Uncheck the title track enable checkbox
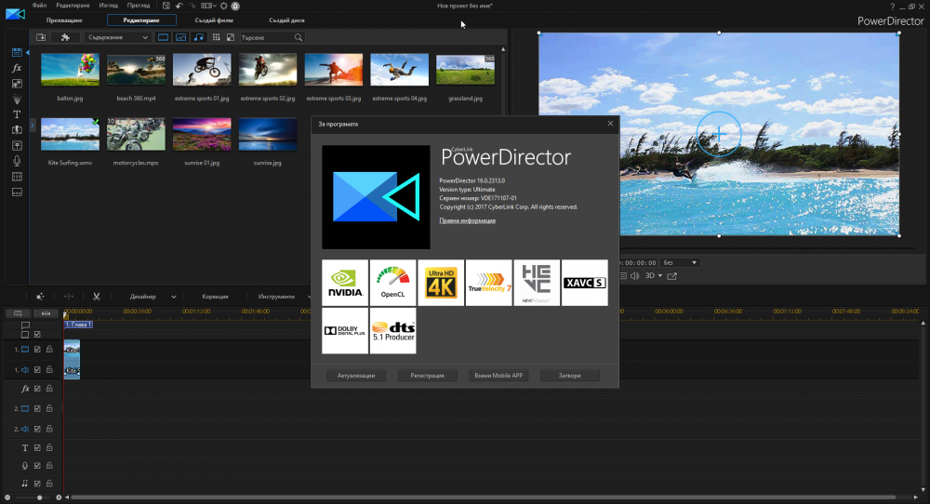This screenshot has width=930, height=504. point(37,448)
